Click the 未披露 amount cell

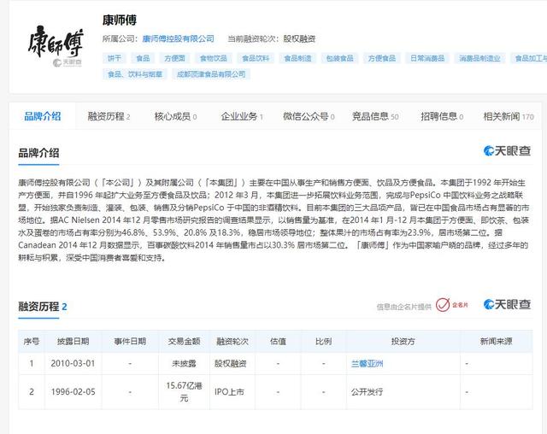pyautogui.click(x=185, y=364)
